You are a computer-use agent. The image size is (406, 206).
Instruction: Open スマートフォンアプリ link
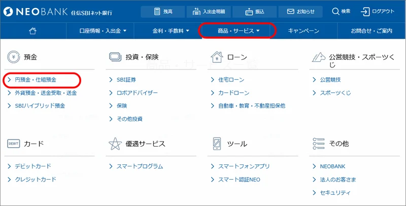coord(244,166)
